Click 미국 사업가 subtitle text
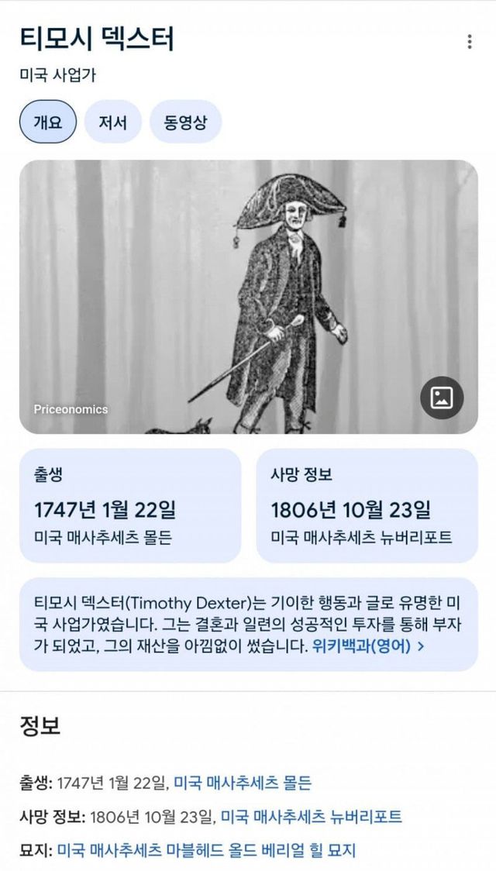The image size is (496, 871). pyautogui.click(x=58, y=75)
